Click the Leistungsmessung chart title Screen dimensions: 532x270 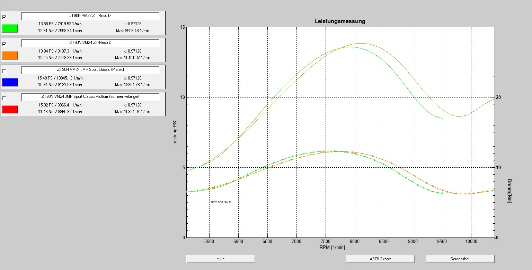coord(339,21)
